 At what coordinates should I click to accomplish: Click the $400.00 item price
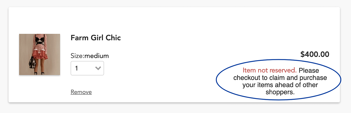[315, 54]
